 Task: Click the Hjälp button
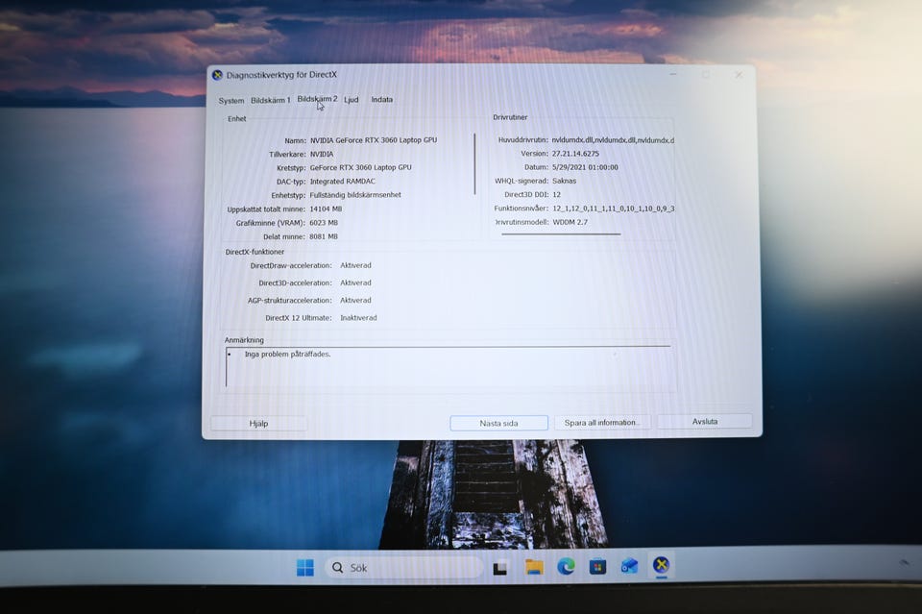pyautogui.click(x=258, y=424)
